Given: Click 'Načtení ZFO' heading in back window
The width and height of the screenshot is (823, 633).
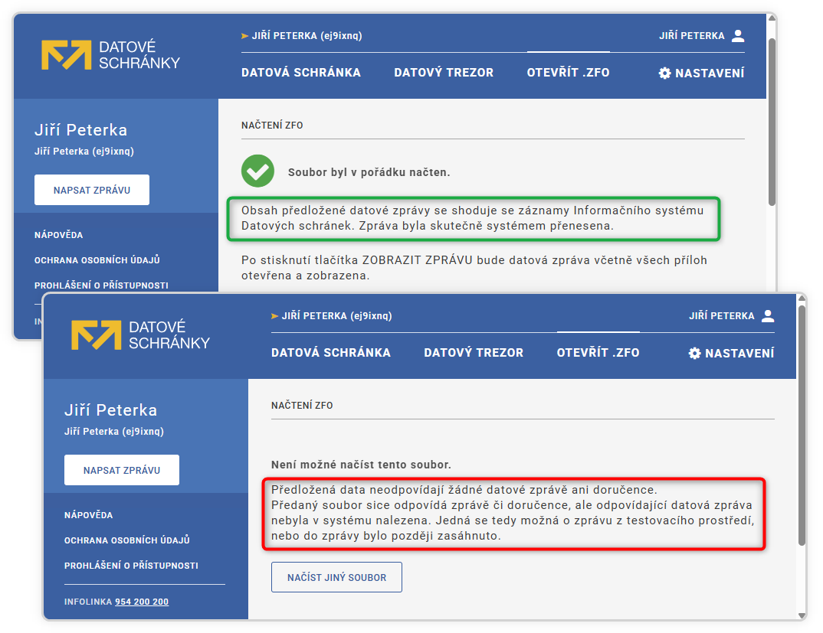Looking at the screenshot, I should [x=272, y=126].
